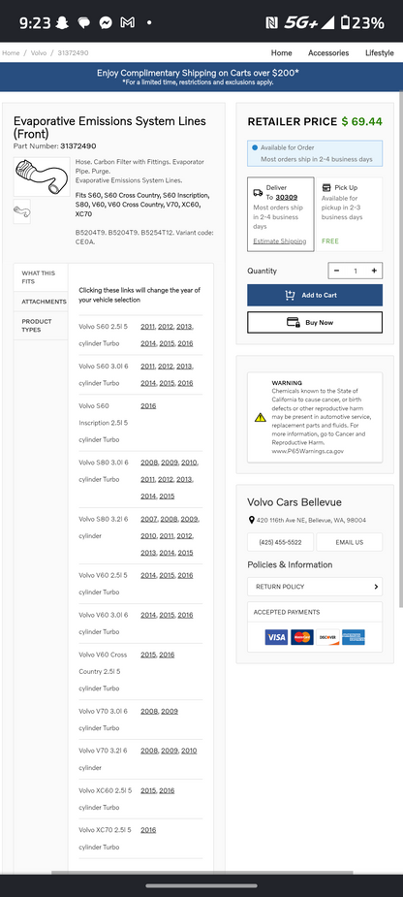This screenshot has height=897, width=403.
Task: Expand the Return Policy chevron
Action: (376, 587)
